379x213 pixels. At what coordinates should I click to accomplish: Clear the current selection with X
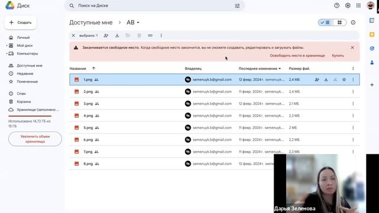click(73, 35)
